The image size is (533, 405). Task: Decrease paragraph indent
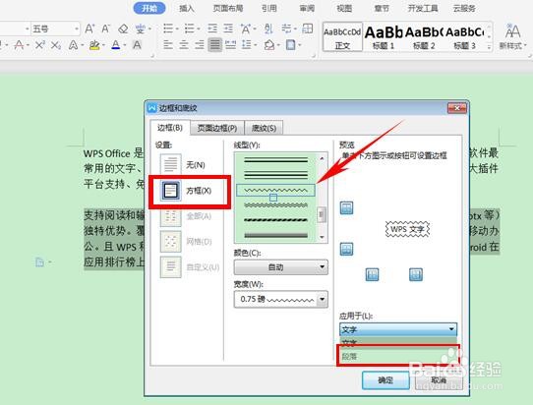click(212, 29)
